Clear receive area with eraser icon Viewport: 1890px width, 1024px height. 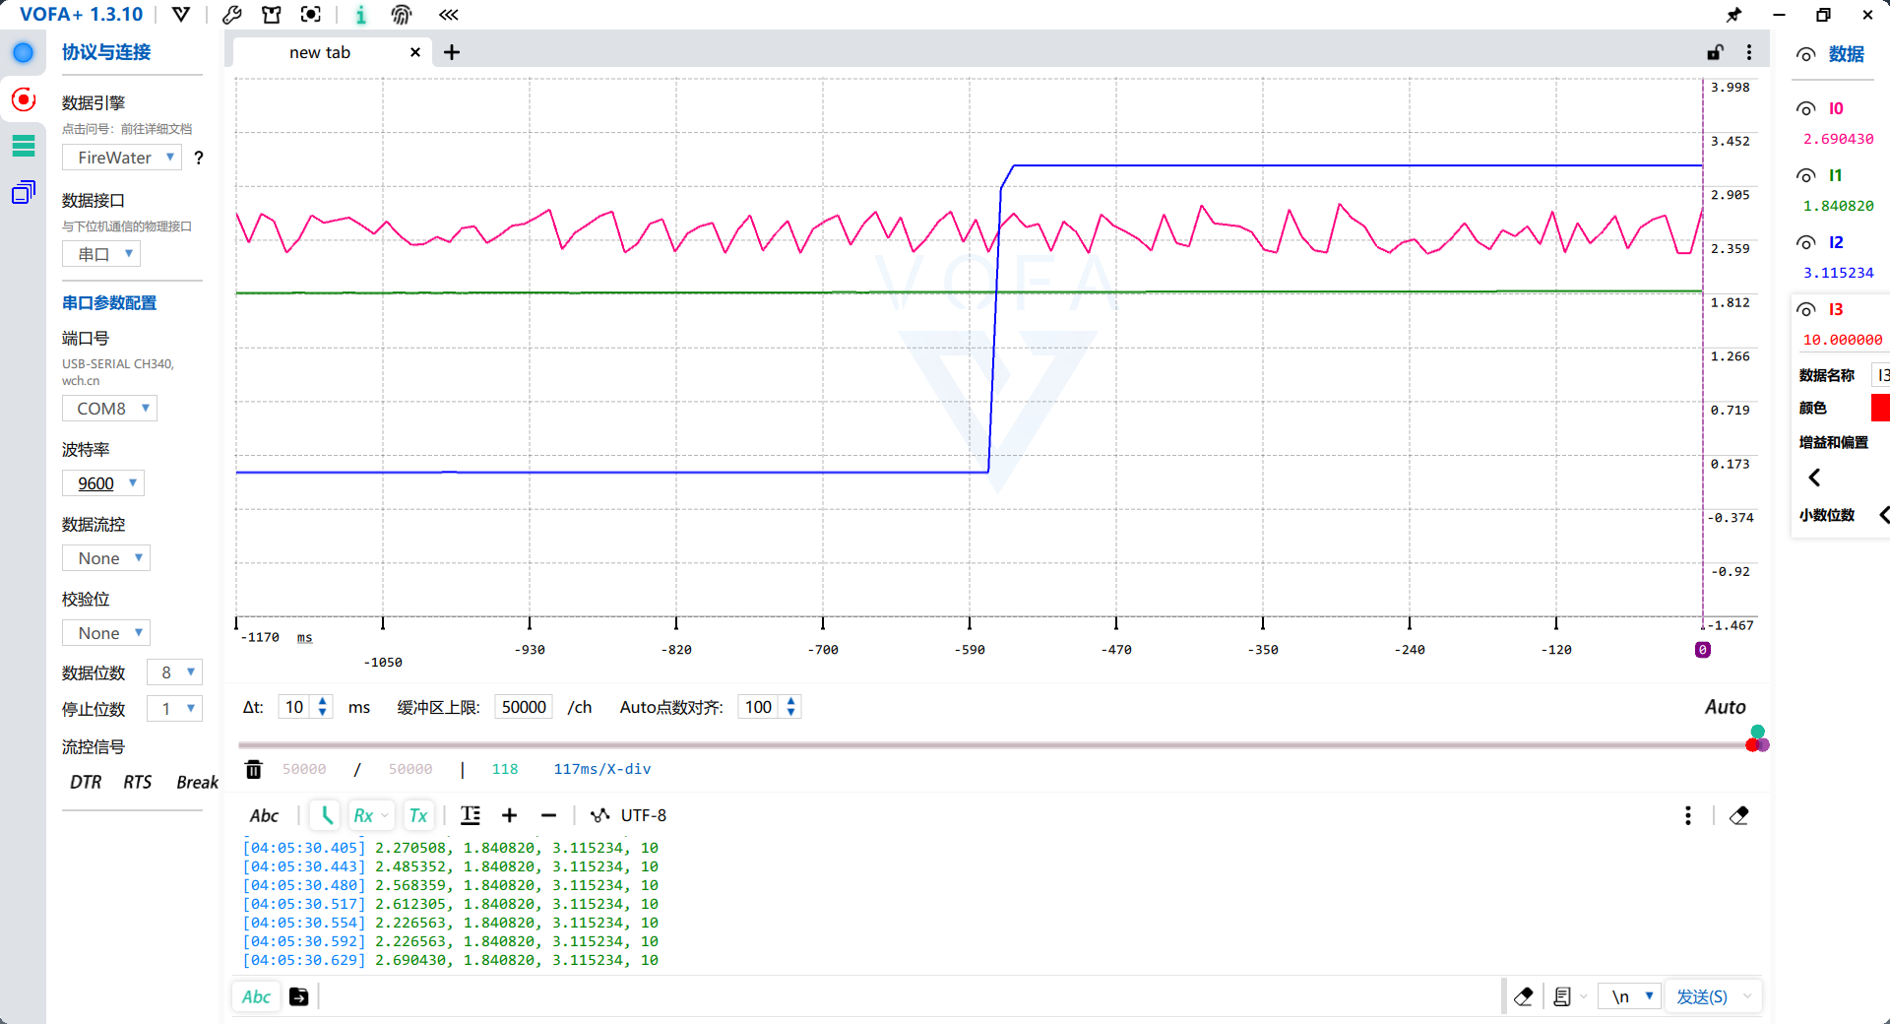click(x=1739, y=815)
